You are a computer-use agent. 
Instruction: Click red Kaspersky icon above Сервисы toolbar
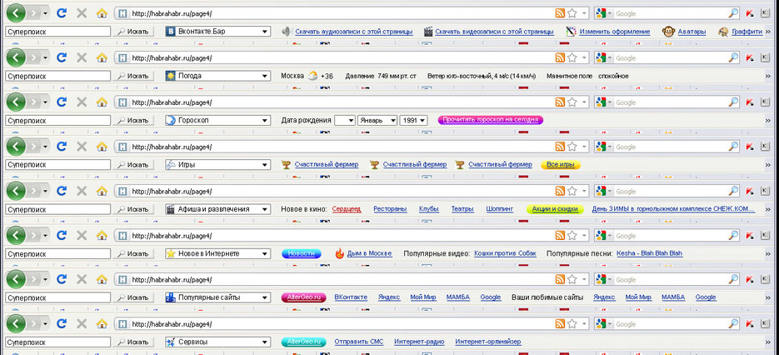[750, 324]
